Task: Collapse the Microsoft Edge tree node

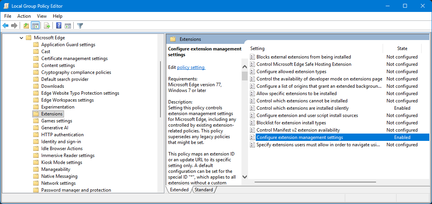Action: tap(22, 38)
